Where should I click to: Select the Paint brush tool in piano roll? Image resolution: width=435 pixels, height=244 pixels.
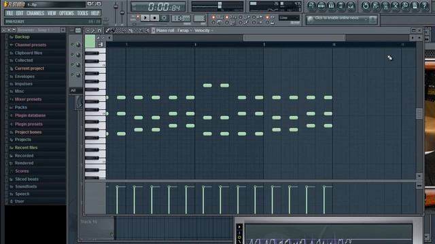pyautogui.click(x=113, y=30)
